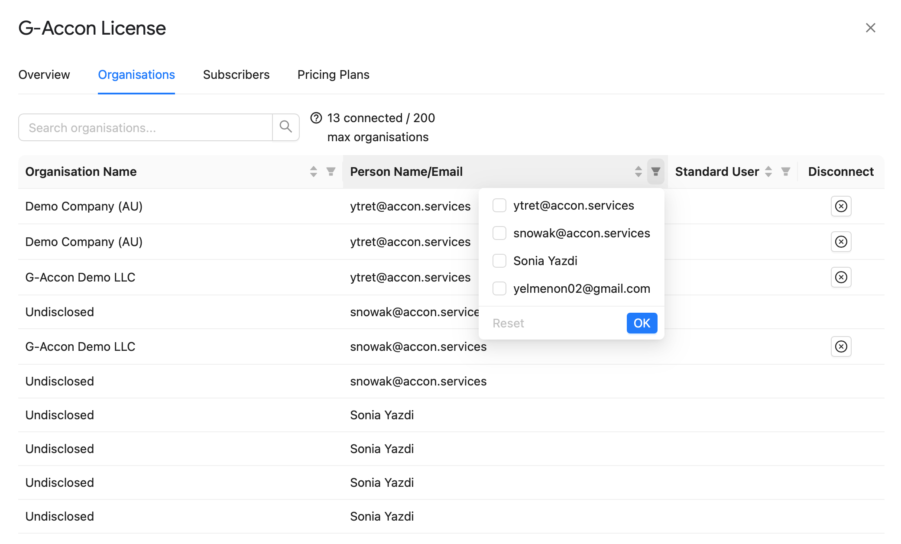Open the Standard User filter funnel
Screen dimensions: 901x544
(786, 172)
